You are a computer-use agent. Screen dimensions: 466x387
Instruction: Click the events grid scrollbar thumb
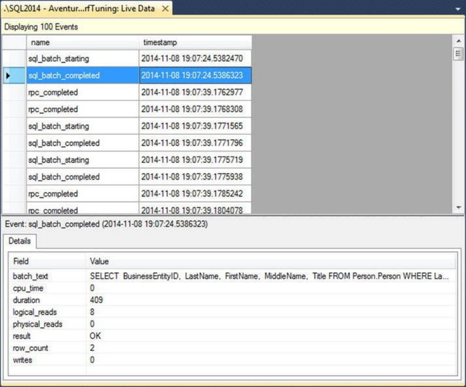[x=458, y=54]
